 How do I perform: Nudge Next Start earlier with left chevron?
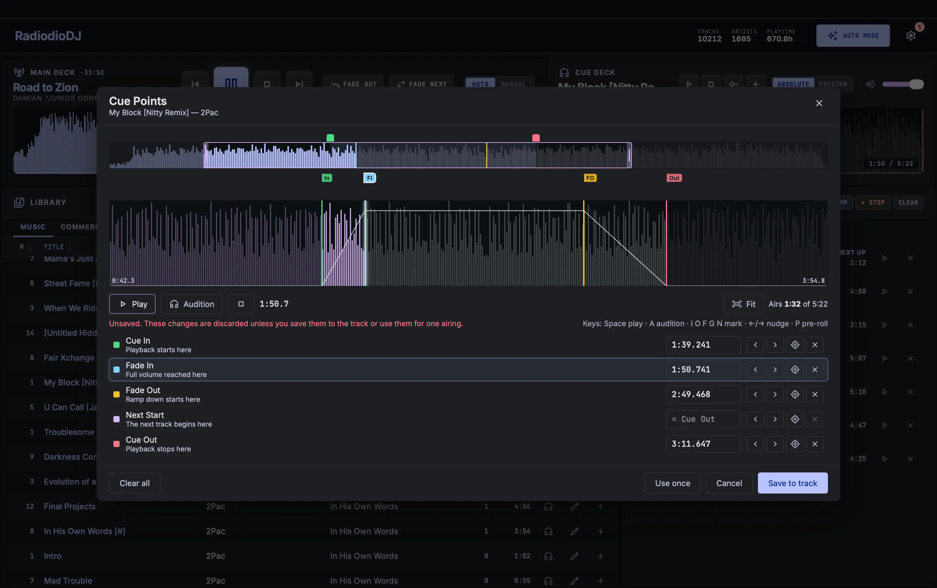[x=755, y=419]
